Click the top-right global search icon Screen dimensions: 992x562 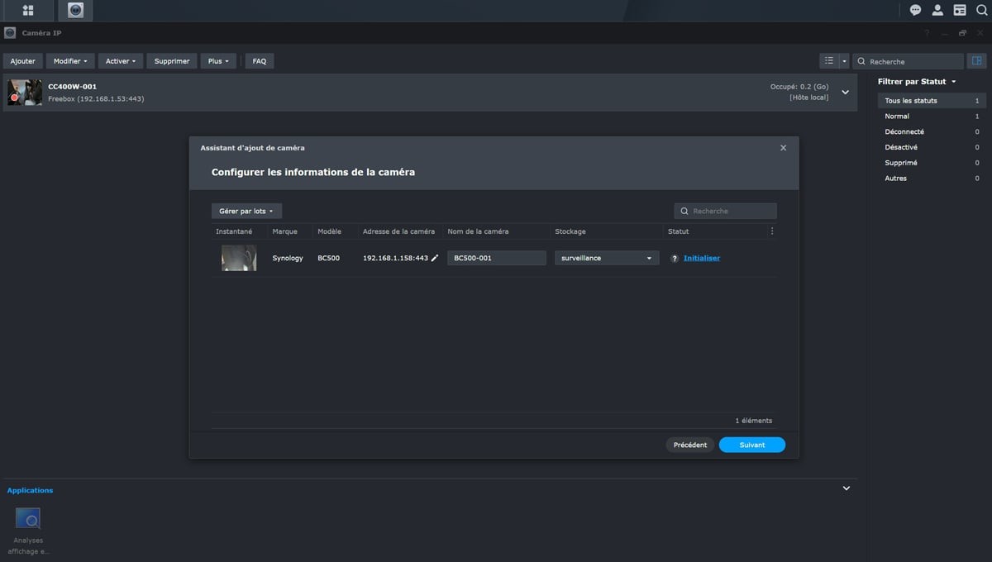tap(981, 10)
